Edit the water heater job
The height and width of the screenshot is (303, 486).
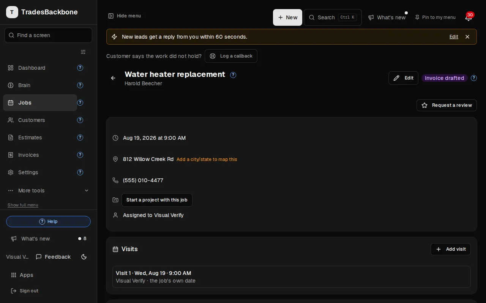pyautogui.click(x=403, y=78)
